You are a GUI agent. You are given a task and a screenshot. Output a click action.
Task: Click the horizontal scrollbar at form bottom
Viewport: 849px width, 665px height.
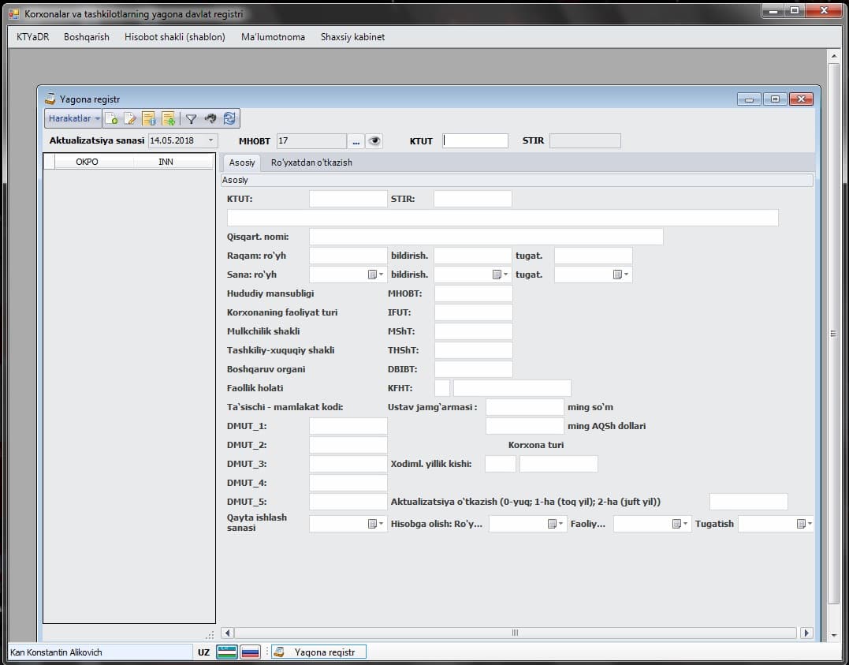515,633
